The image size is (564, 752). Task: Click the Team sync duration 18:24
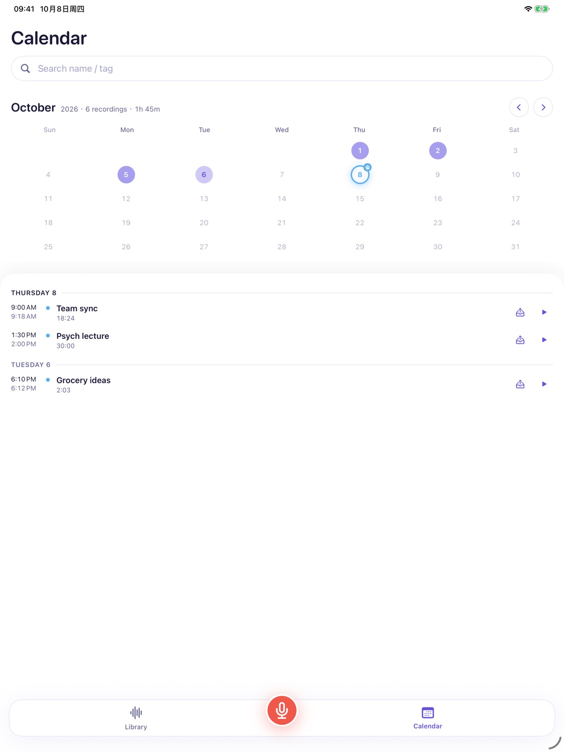(66, 318)
